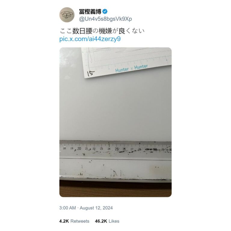Click the 25 mark on the ruler

(117, 149)
